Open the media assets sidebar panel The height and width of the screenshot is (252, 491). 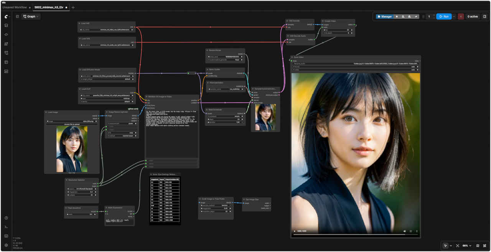6,25
